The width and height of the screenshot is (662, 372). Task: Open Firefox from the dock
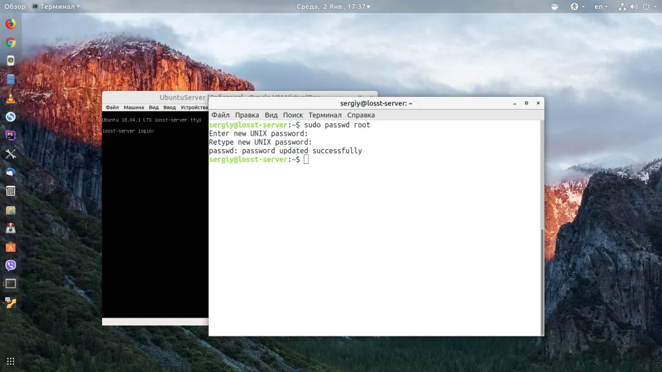click(10, 25)
